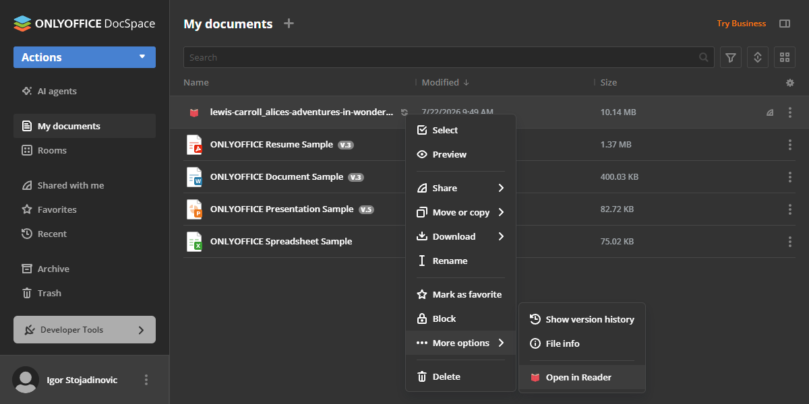This screenshot has width=809, height=404.
Task: Click the spreadsheet file icon
Action: (194, 242)
